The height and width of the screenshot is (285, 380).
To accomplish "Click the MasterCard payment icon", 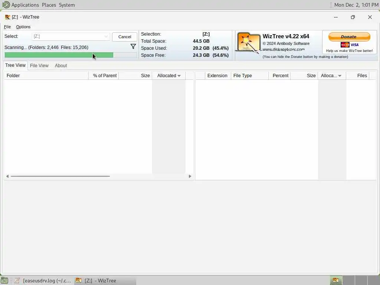I will click(x=345, y=45).
